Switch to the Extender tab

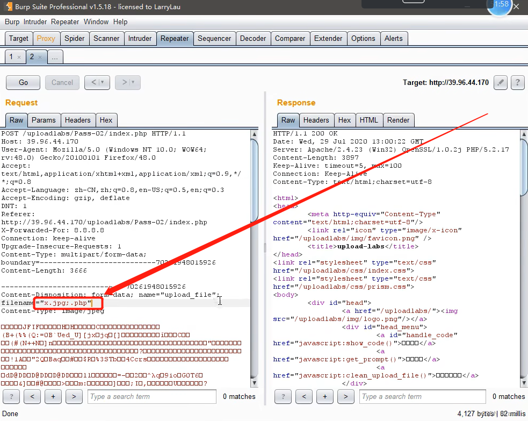[x=328, y=38]
